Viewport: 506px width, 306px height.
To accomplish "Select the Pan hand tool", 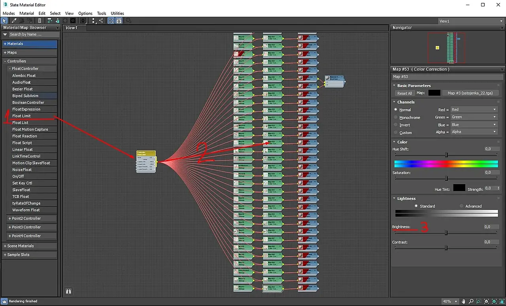I will 464,301.
